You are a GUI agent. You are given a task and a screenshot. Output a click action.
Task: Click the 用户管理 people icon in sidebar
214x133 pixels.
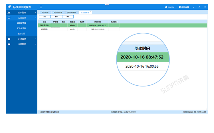pyautogui.click(x=9, y=13)
